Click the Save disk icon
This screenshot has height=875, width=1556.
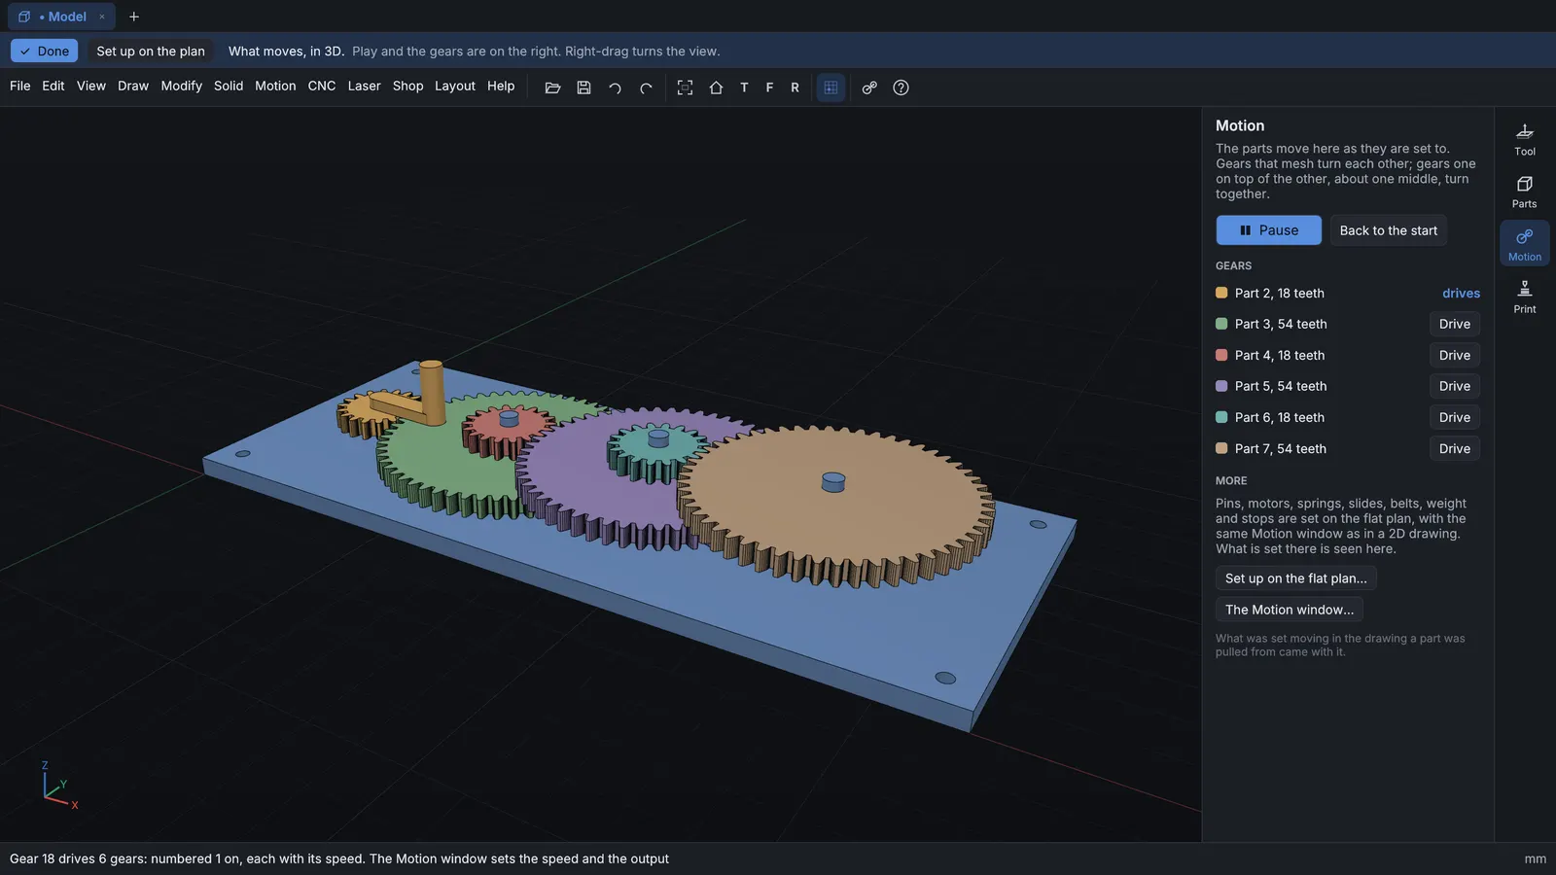point(583,87)
